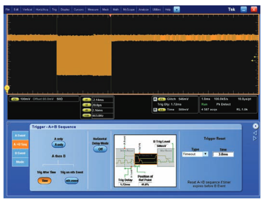Open the Display menu
The image size is (264, 200).
tap(65, 10)
